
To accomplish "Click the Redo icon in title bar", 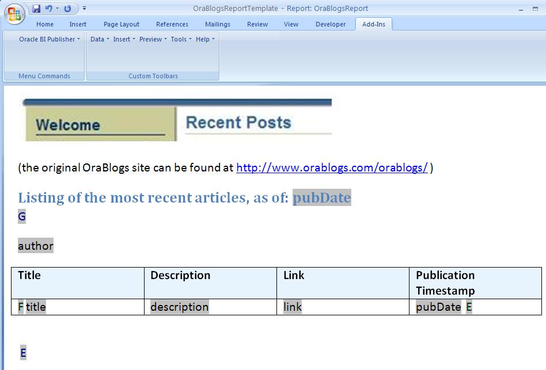I will (x=68, y=9).
